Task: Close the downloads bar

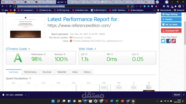Action: [x=184, y=95]
